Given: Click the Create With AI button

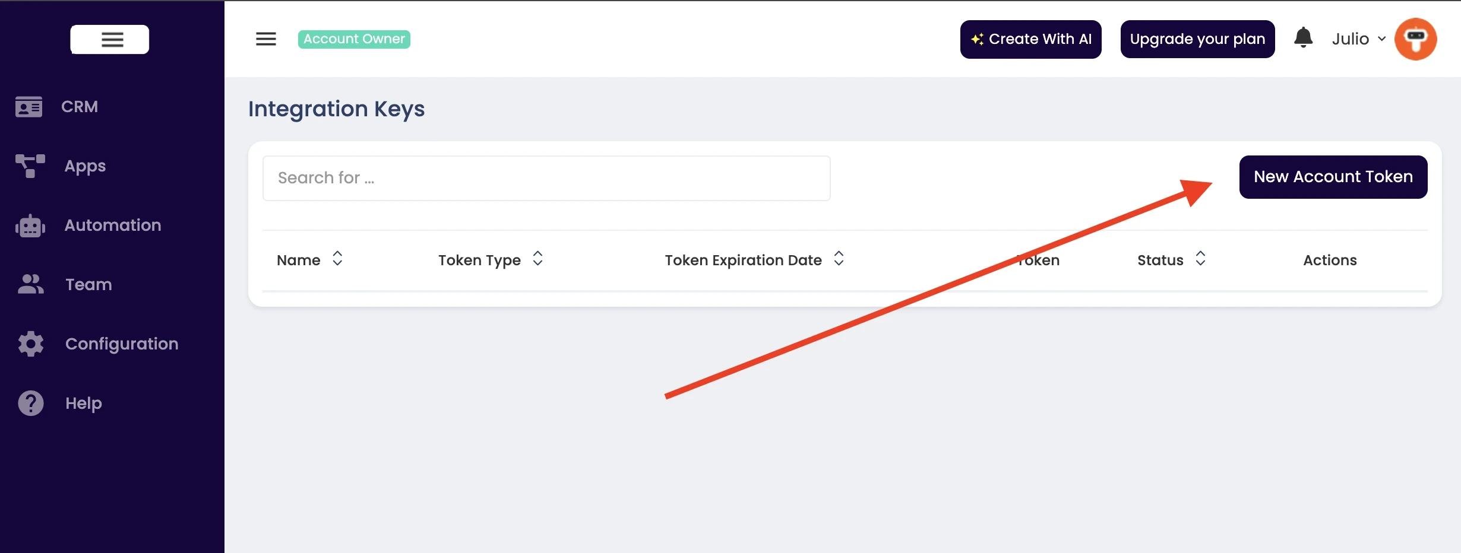Looking at the screenshot, I should 1031,39.
